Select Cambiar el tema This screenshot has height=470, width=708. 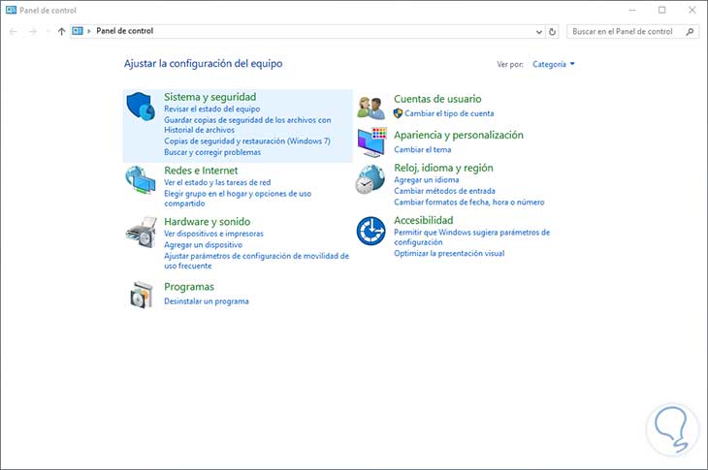422,149
